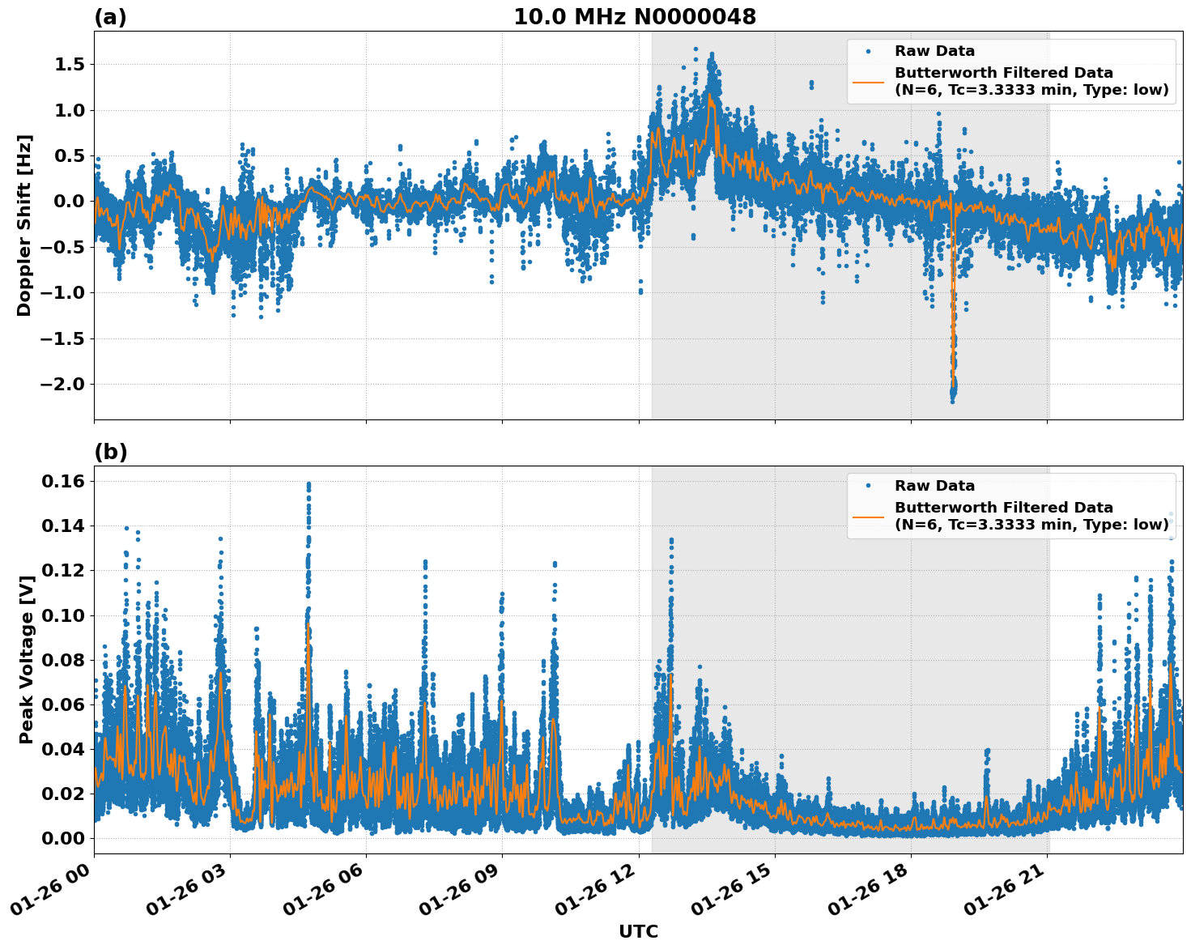This screenshot has height=949, width=1191.
Task: Click "Raw Data" legend entry in panel (a)
Action: pyautogui.click(x=934, y=51)
